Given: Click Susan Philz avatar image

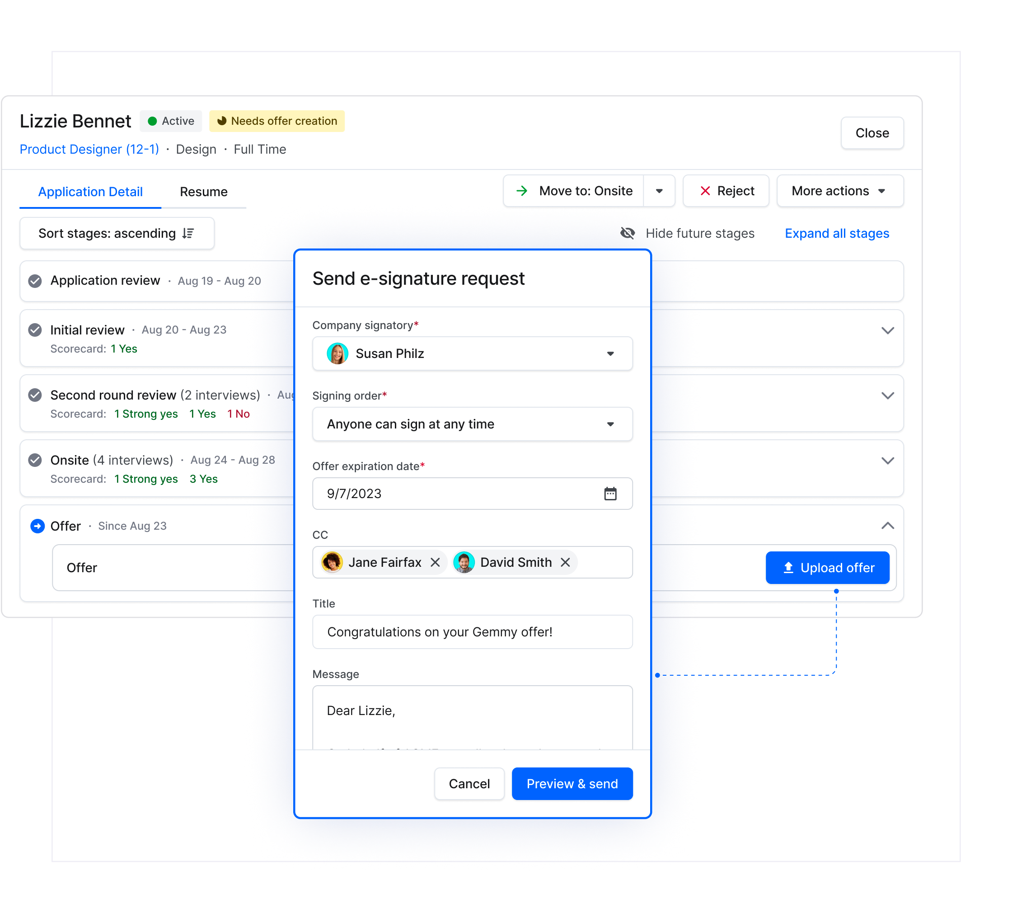Looking at the screenshot, I should [337, 353].
